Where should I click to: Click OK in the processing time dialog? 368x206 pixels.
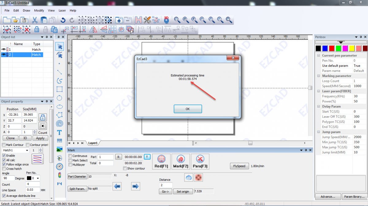coord(188,109)
